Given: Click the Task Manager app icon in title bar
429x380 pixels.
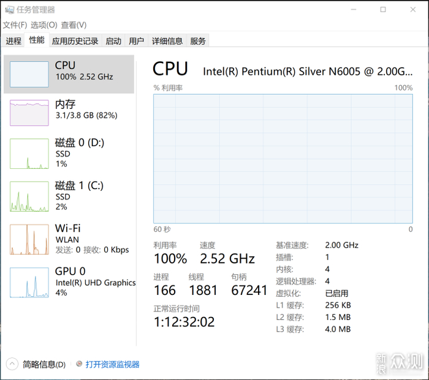Looking at the screenshot, I should point(9,10).
